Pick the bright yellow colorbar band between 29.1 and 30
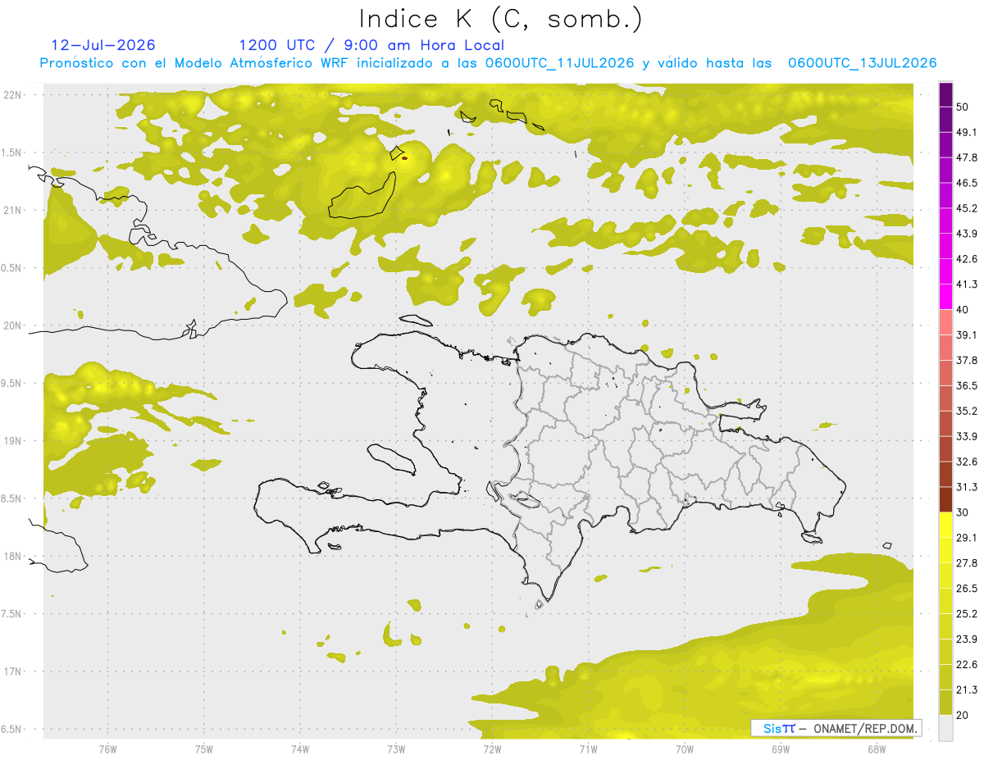984x760 pixels. 945,525
